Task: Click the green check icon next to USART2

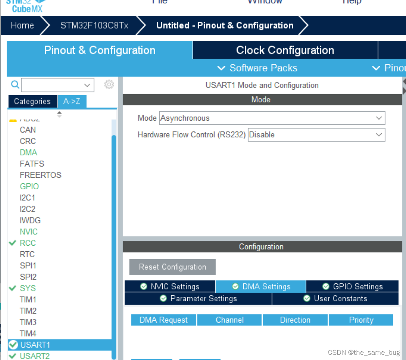Action: tap(12, 356)
